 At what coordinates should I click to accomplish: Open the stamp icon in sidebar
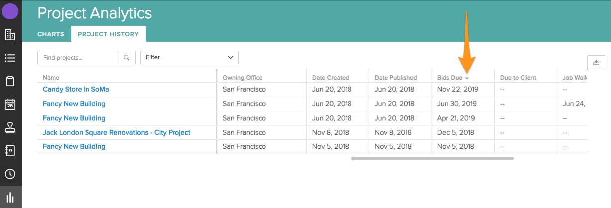[x=10, y=128]
